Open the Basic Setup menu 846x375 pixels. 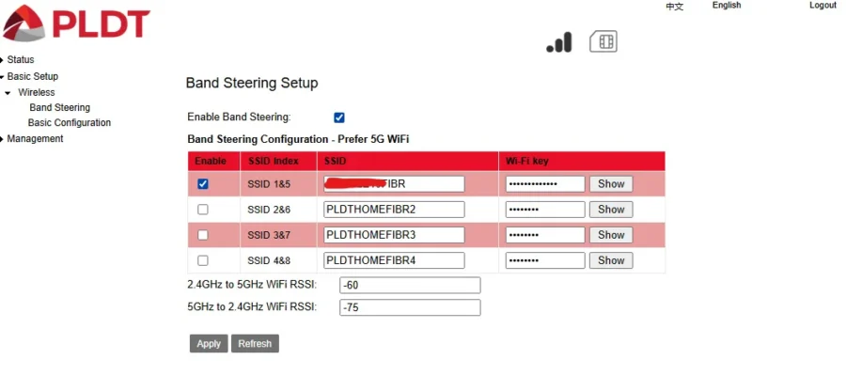pyautogui.click(x=33, y=77)
